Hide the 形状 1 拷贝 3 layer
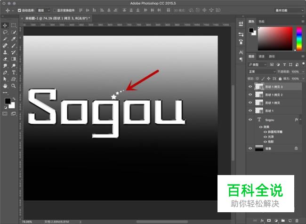This screenshot has height=224, width=306. point(250,87)
